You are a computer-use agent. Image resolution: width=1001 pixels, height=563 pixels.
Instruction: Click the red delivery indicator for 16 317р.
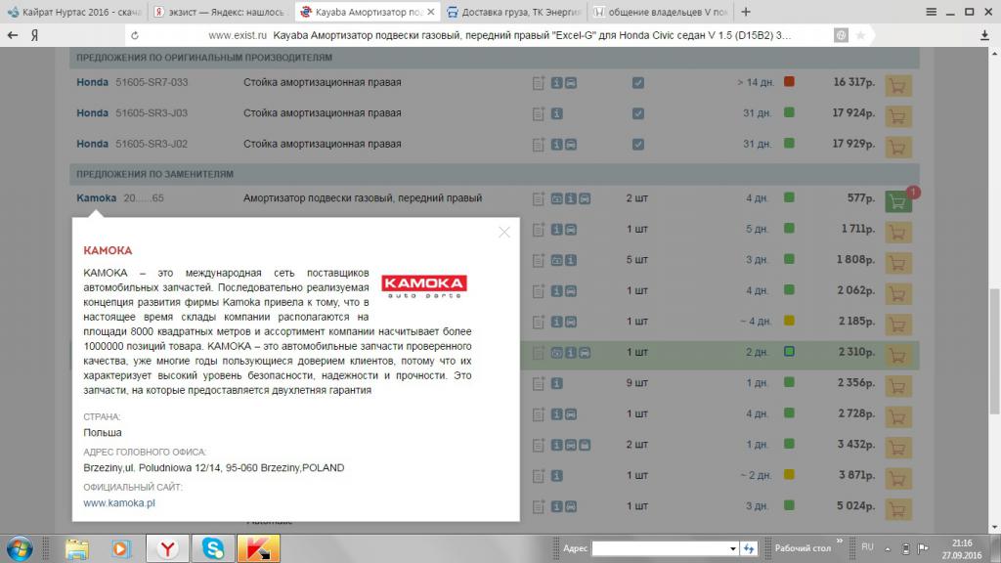[789, 81]
